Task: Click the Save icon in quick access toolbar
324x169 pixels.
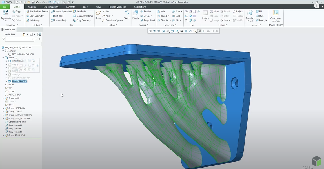Action: (x=33, y=2)
